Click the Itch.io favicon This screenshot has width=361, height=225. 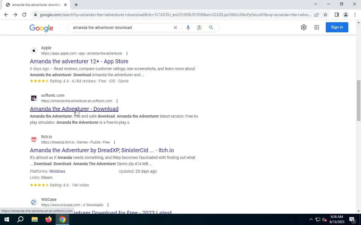pyautogui.click(x=34, y=139)
